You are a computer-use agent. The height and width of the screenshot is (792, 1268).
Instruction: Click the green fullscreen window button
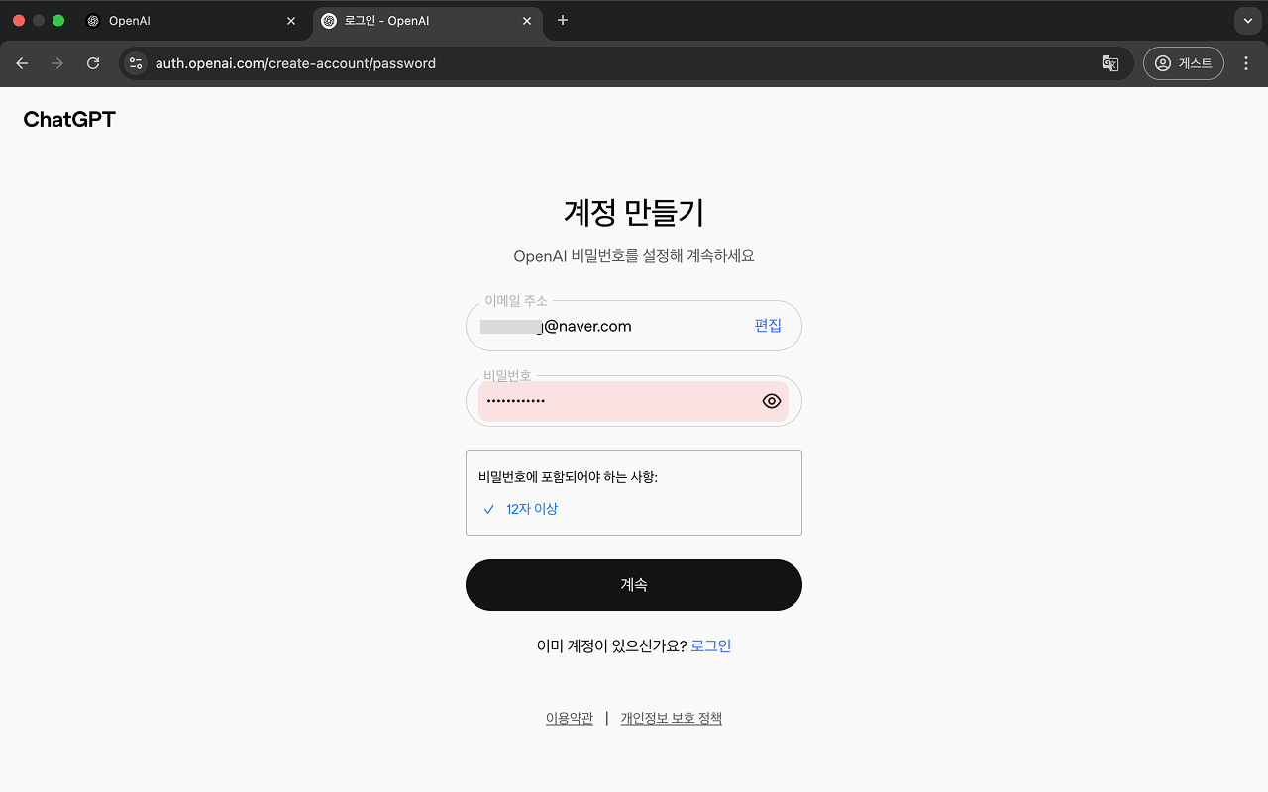click(x=58, y=20)
